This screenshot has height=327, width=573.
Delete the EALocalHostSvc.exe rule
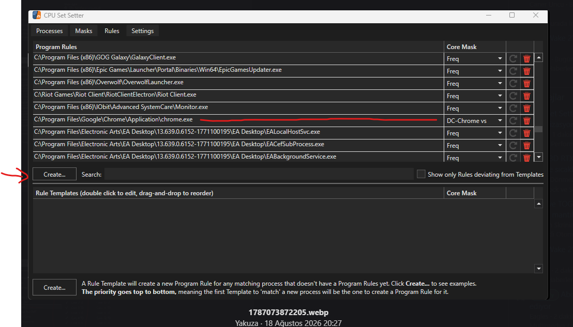point(526,133)
